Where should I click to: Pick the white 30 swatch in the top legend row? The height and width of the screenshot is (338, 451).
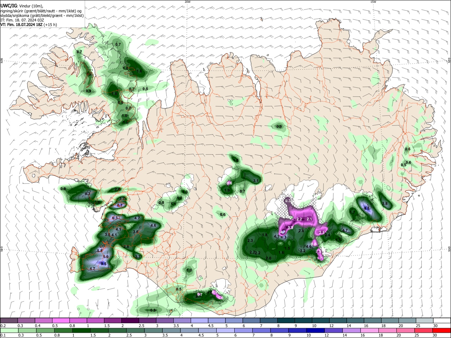[442, 320]
